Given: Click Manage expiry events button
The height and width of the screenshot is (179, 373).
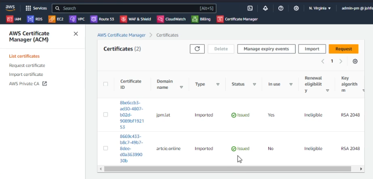Looking at the screenshot, I should tap(266, 49).
